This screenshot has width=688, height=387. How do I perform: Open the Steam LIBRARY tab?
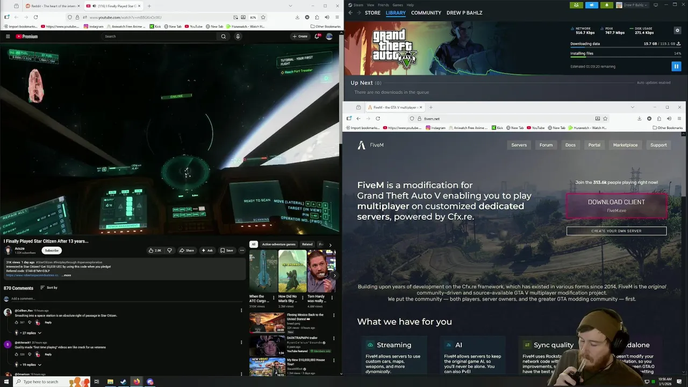point(396,13)
